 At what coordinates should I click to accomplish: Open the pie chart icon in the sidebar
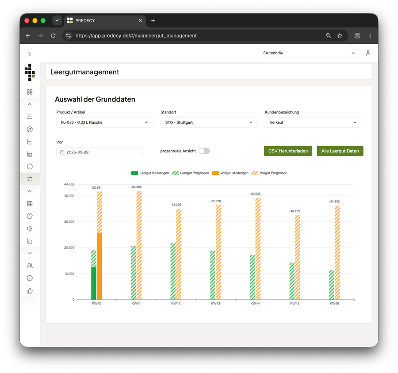(x=30, y=216)
